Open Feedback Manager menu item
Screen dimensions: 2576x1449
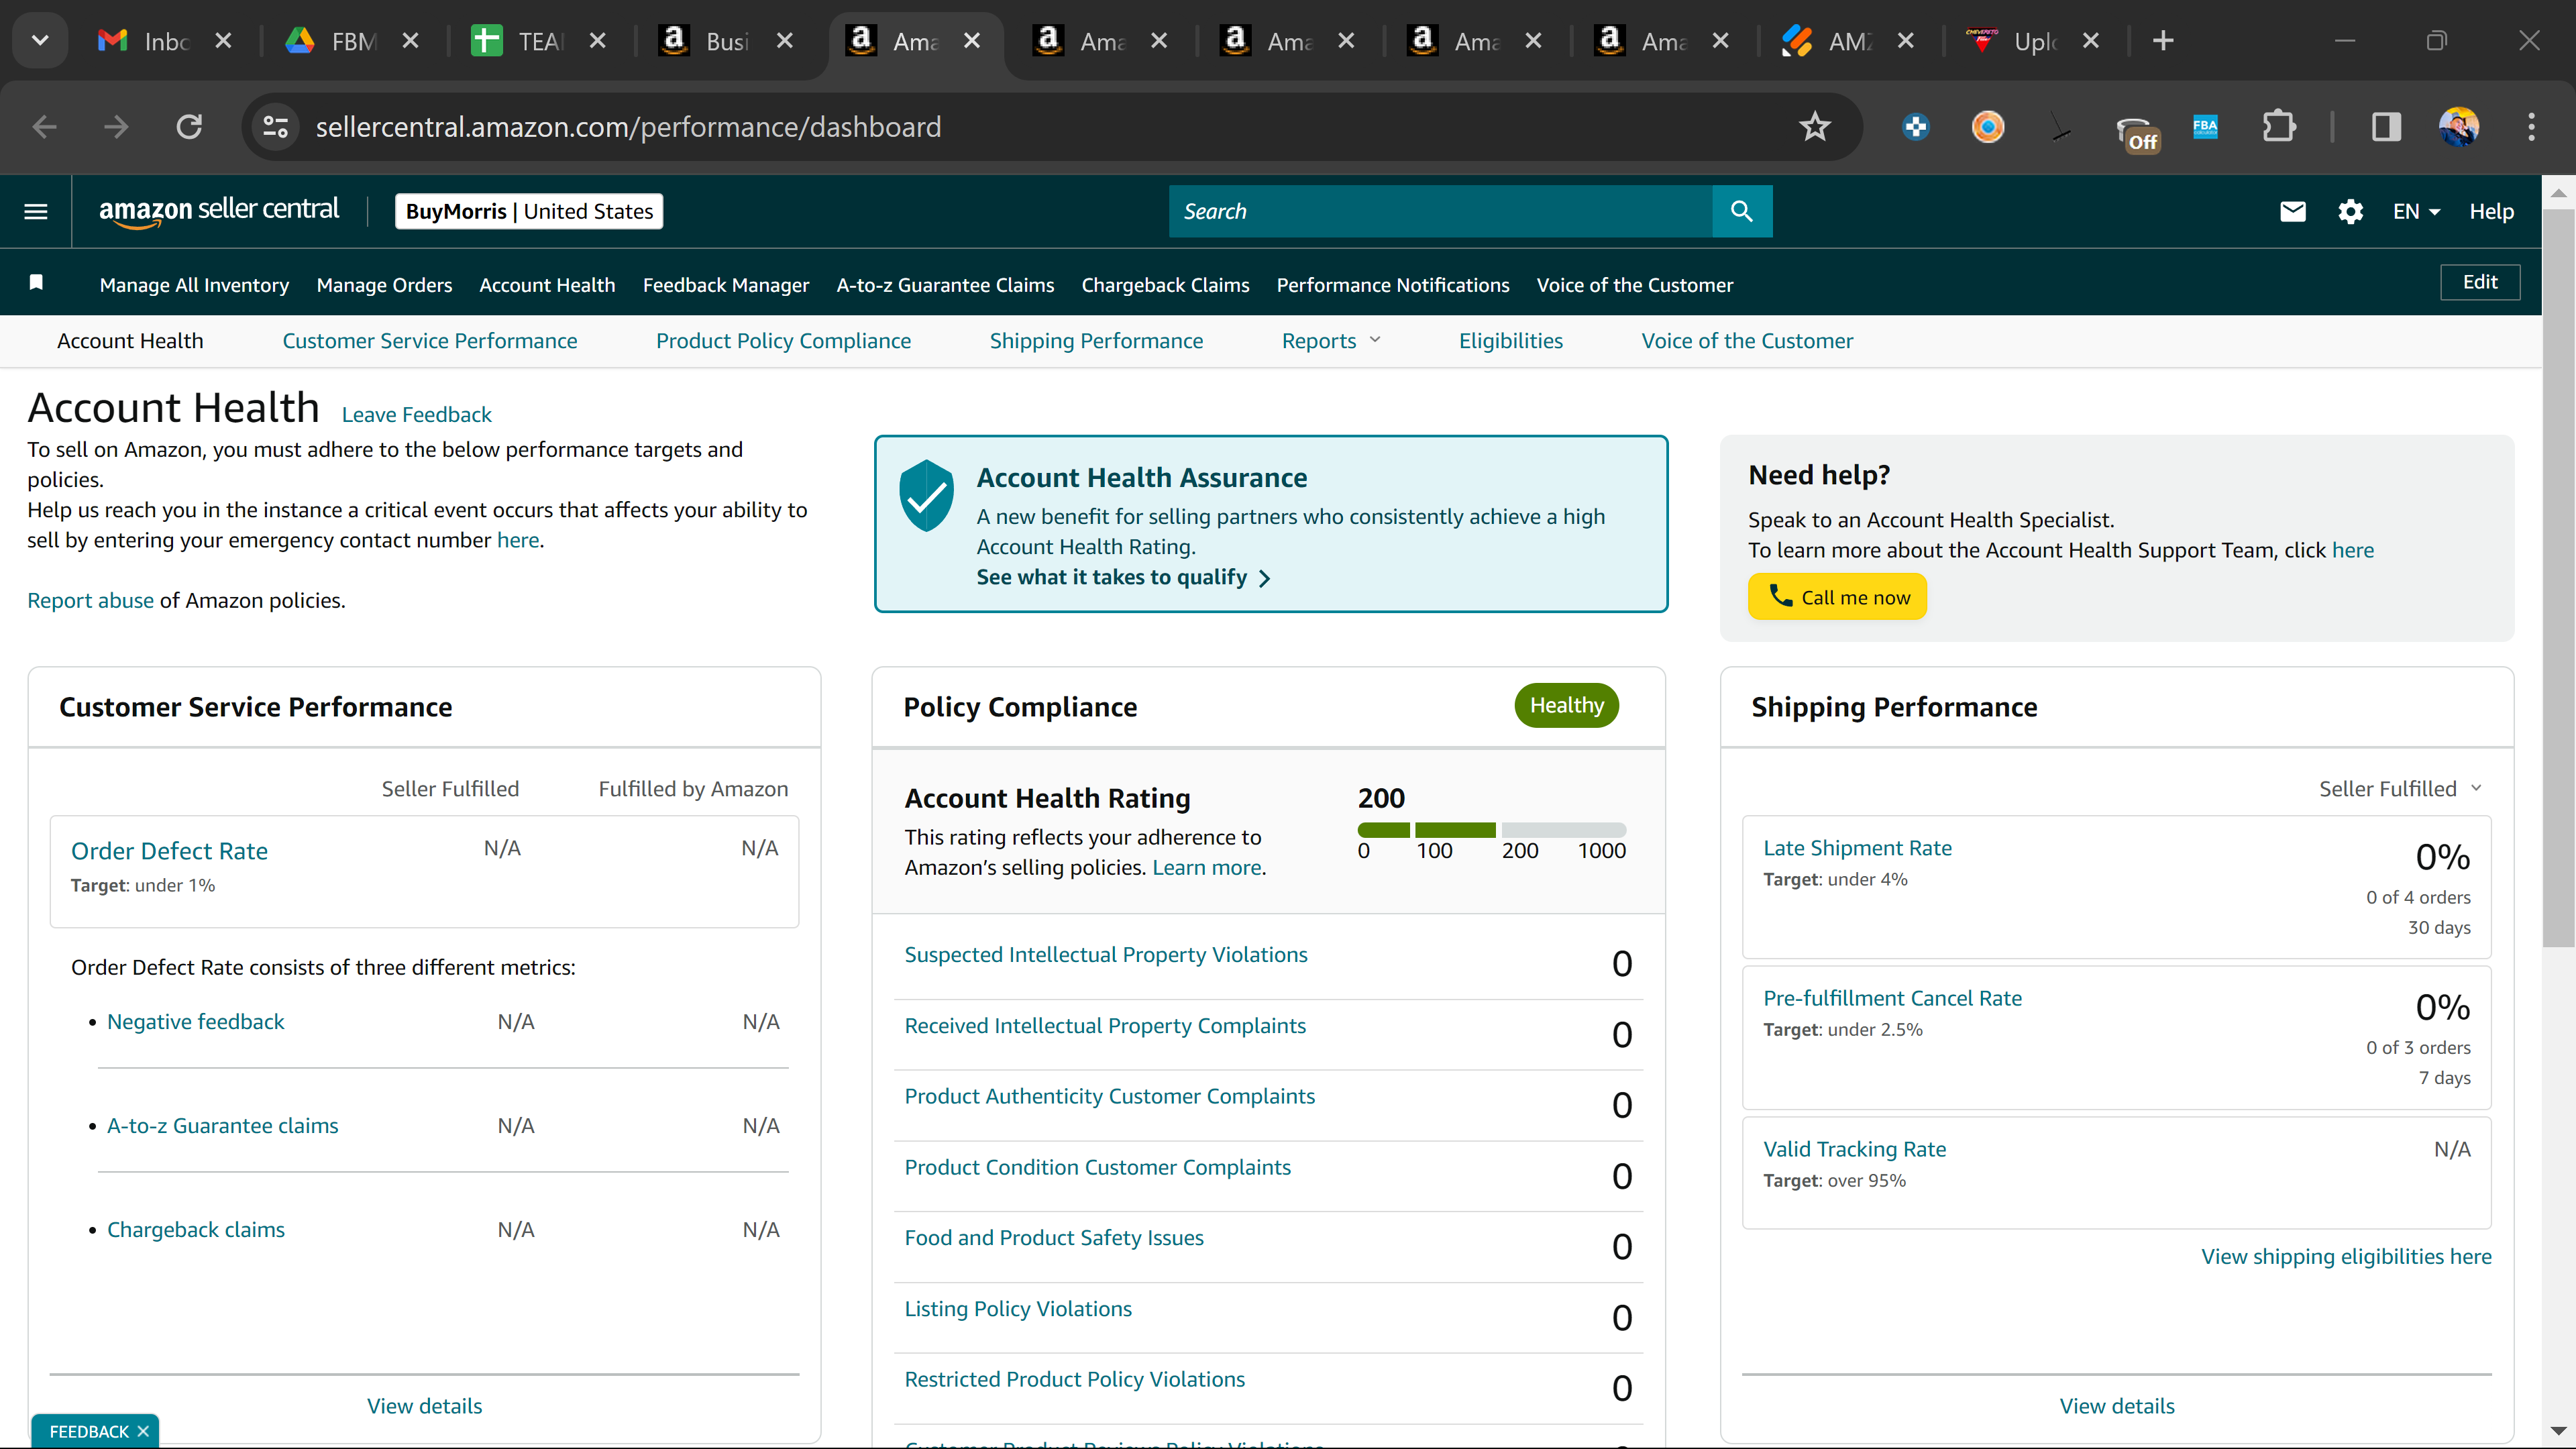726,285
